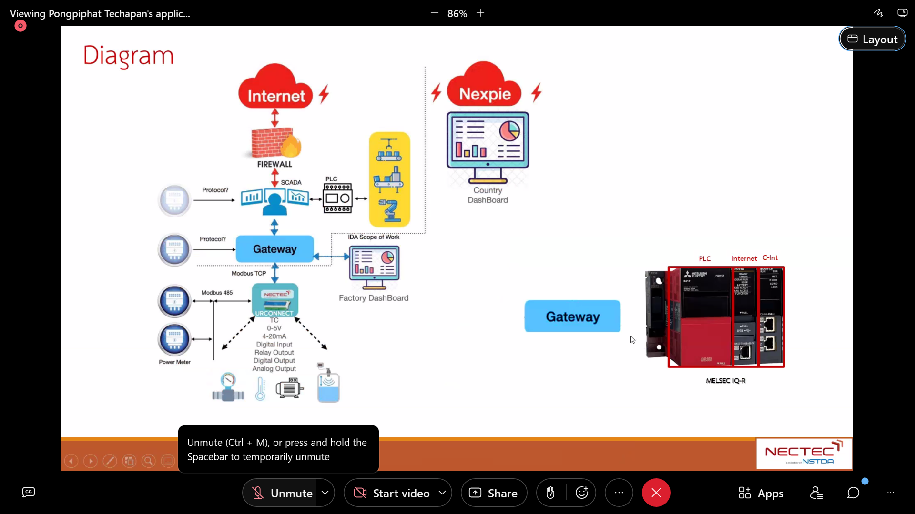Zoom in with the plus button
The width and height of the screenshot is (915, 514).
pyautogui.click(x=480, y=13)
